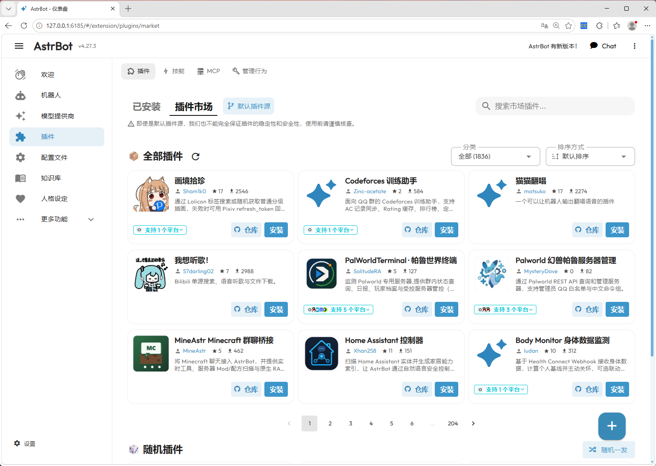Viewport: 656px width, 466px height.
Task: Show the 已安装 plugins list
Action: pyautogui.click(x=147, y=106)
